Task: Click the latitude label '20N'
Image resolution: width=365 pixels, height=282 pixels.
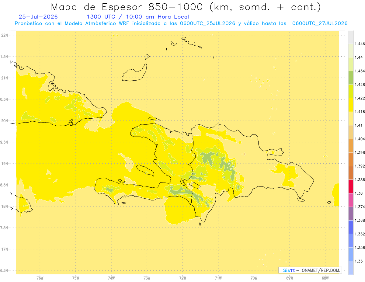Action: 5,121
